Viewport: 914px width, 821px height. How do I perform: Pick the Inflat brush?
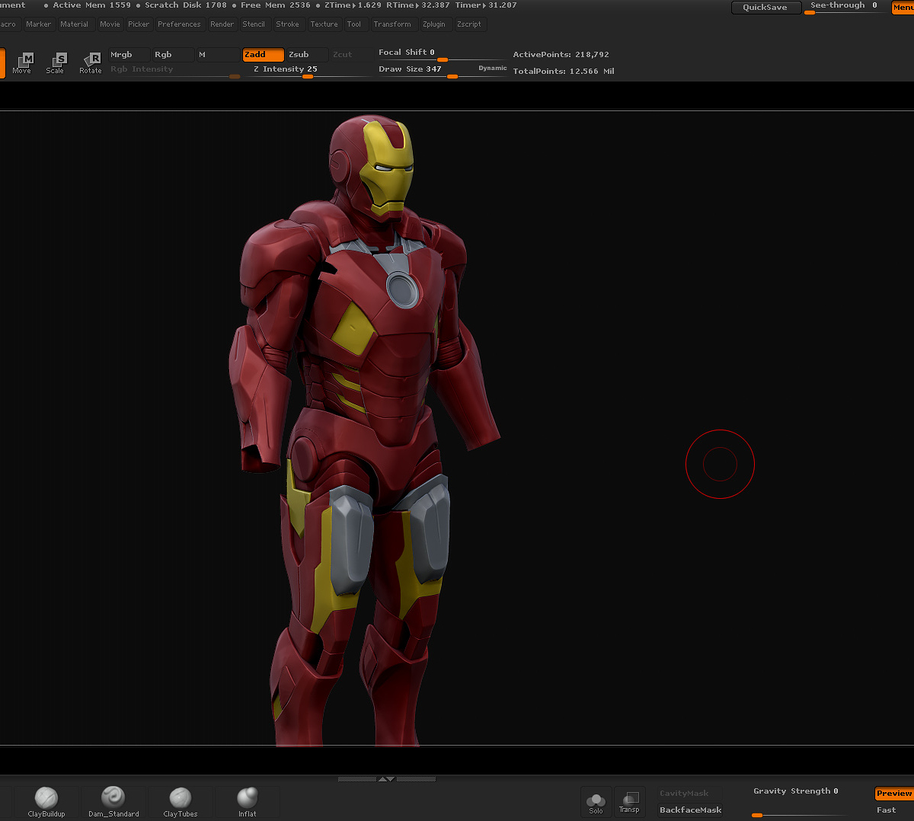point(248,802)
